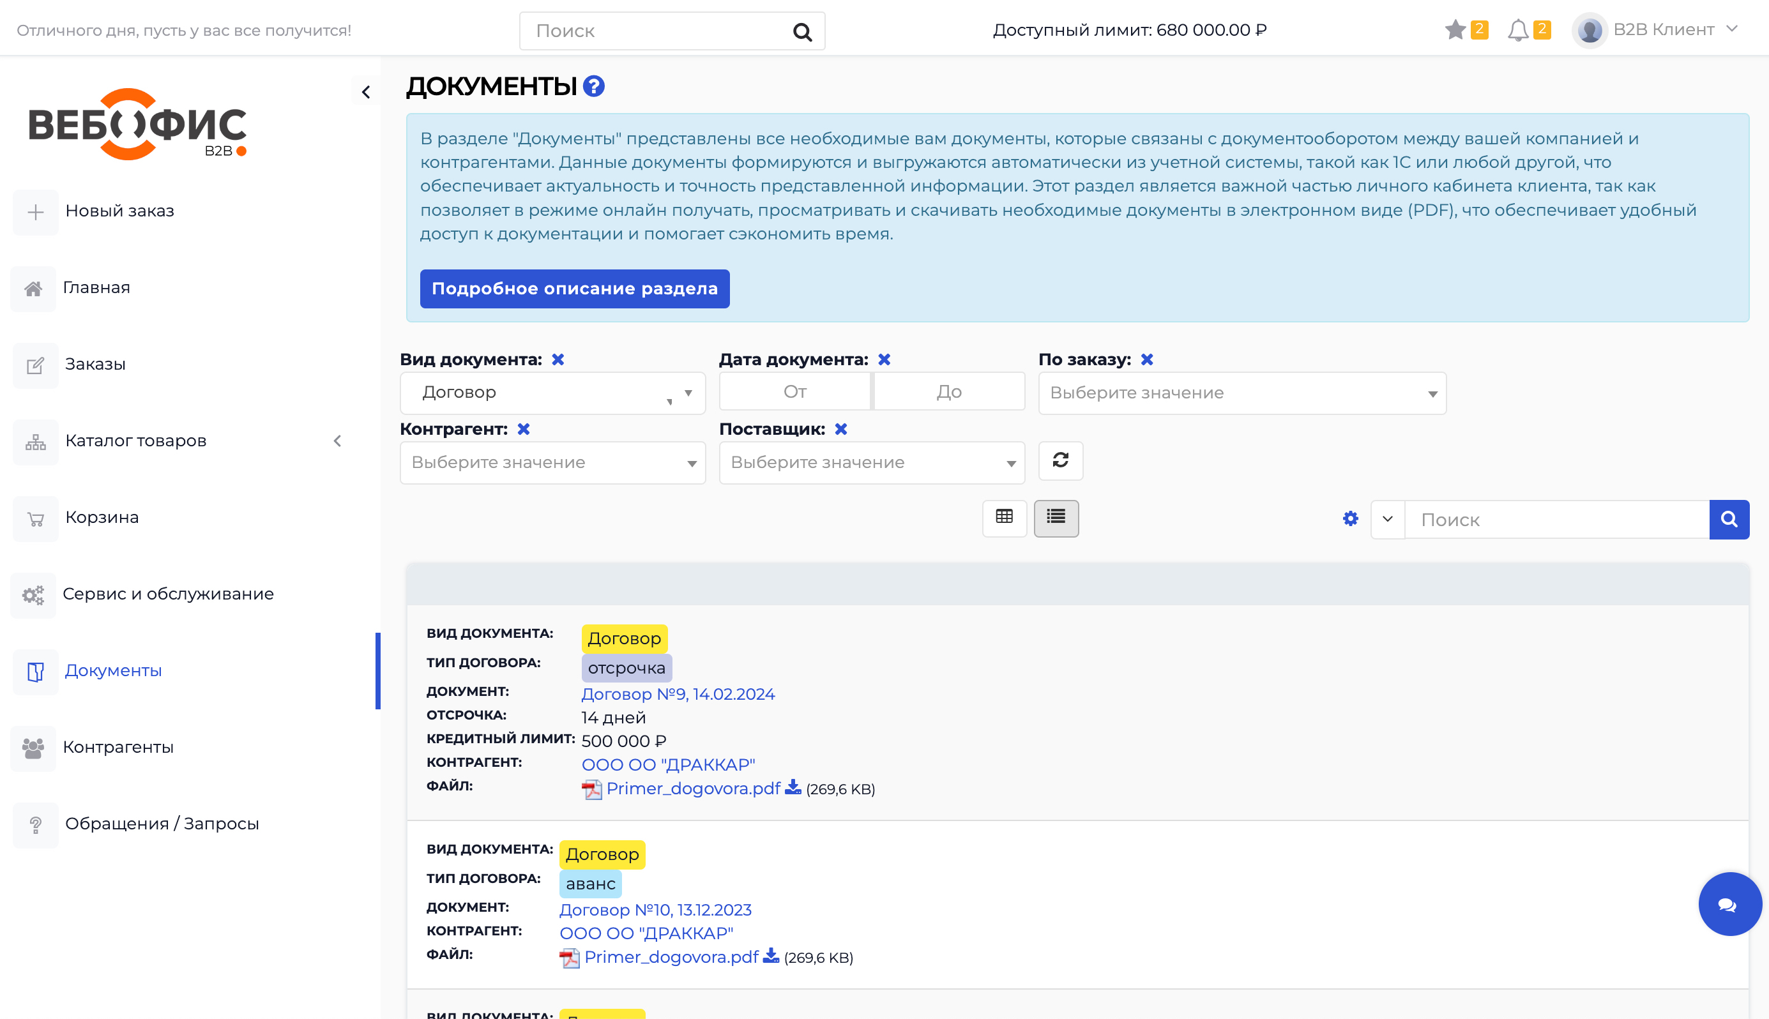
Task: Open the Договор №9, 14.02.2024 link
Action: [x=677, y=693]
